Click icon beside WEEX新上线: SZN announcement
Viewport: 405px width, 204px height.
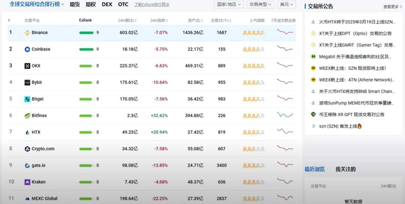(x=313, y=68)
